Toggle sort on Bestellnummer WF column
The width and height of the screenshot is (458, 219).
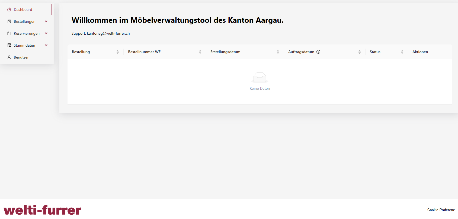(x=200, y=52)
